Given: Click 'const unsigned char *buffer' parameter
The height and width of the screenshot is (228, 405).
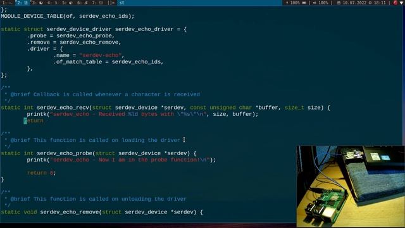Looking at the screenshot, I should click(235, 108).
